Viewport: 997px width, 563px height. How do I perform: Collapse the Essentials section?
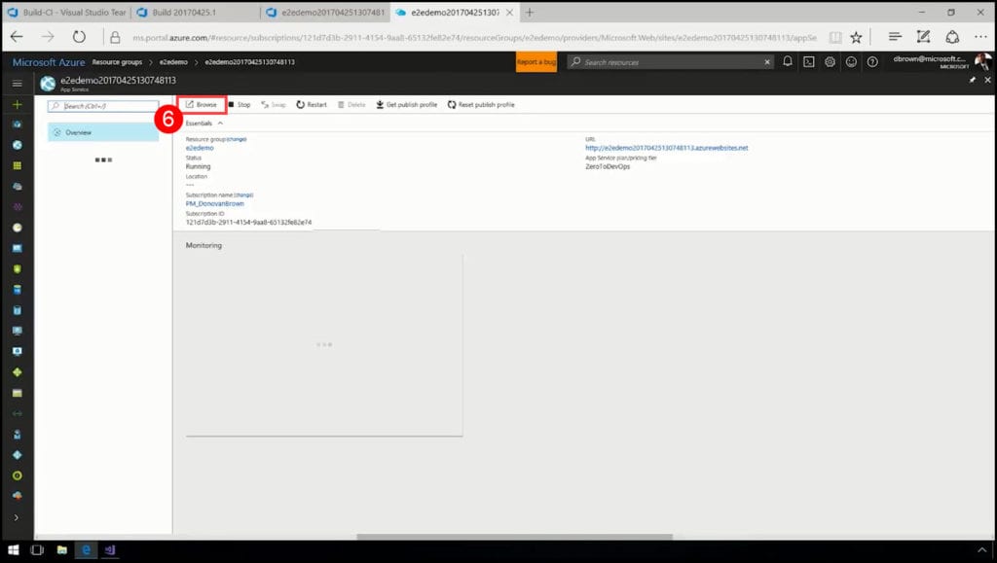click(x=220, y=123)
